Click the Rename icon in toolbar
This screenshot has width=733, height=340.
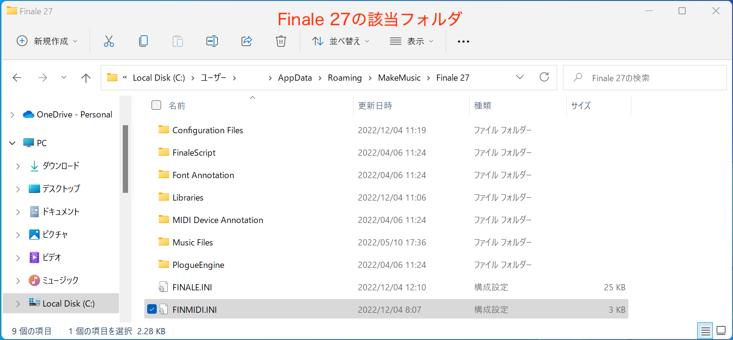[212, 41]
